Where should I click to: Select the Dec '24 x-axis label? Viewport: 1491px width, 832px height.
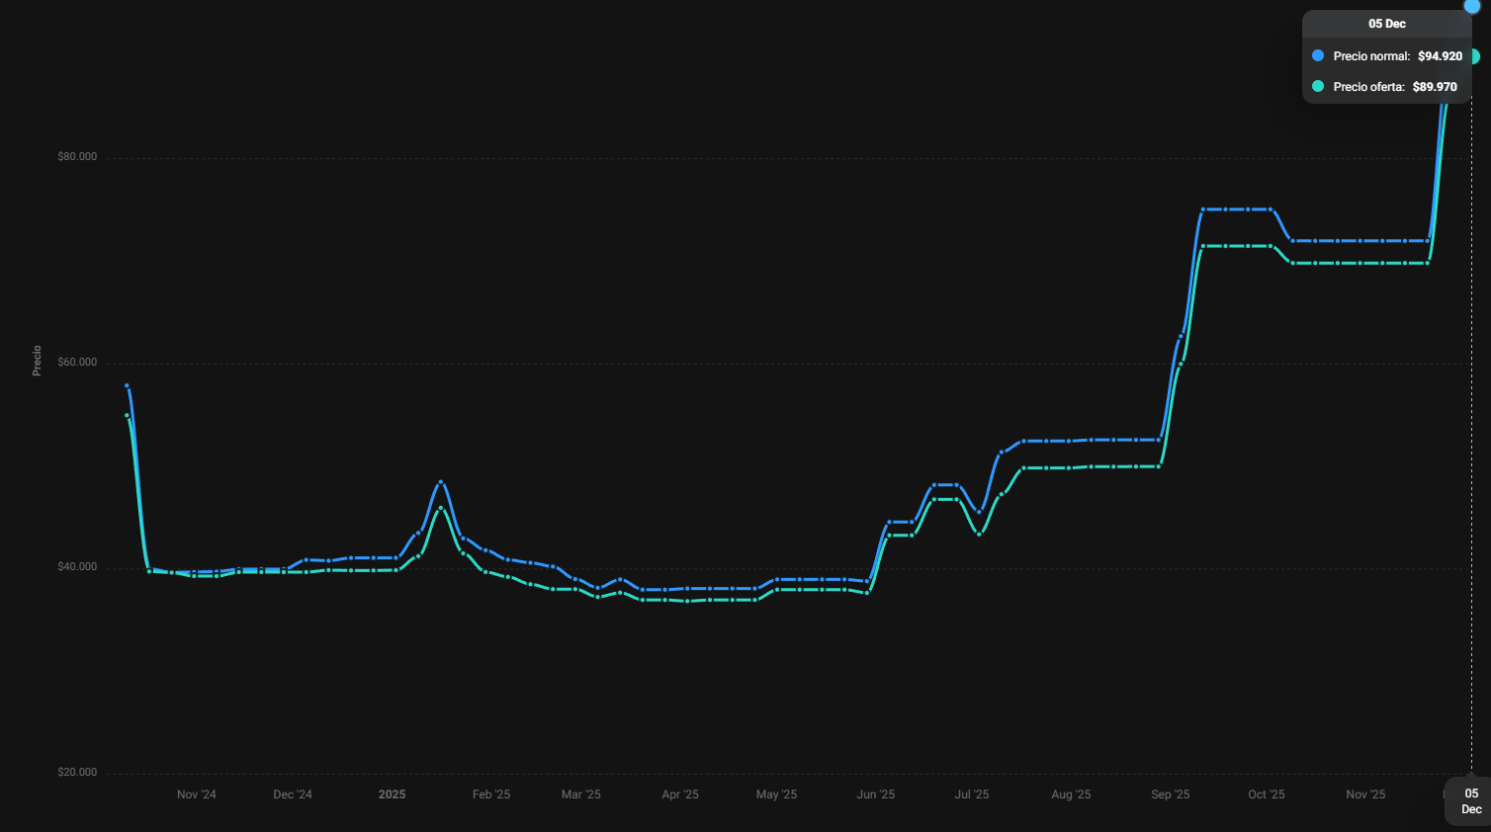pyautogui.click(x=293, y=794)
